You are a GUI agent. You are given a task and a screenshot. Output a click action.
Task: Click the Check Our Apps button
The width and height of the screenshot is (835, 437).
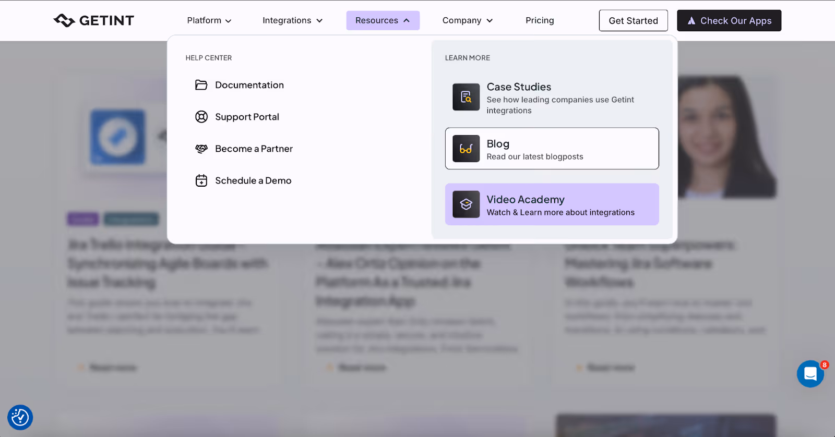(x=729, y=20)
